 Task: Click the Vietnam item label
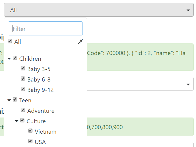pyautogui.click(x=45, y=132)
